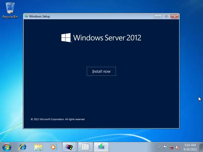Close the Windows Setup window
The height and width of the screenshot is (152, 203).
coord(175,16)
